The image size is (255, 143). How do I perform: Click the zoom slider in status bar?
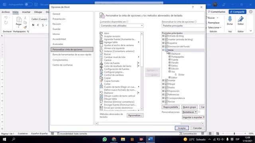pos(234,133)
